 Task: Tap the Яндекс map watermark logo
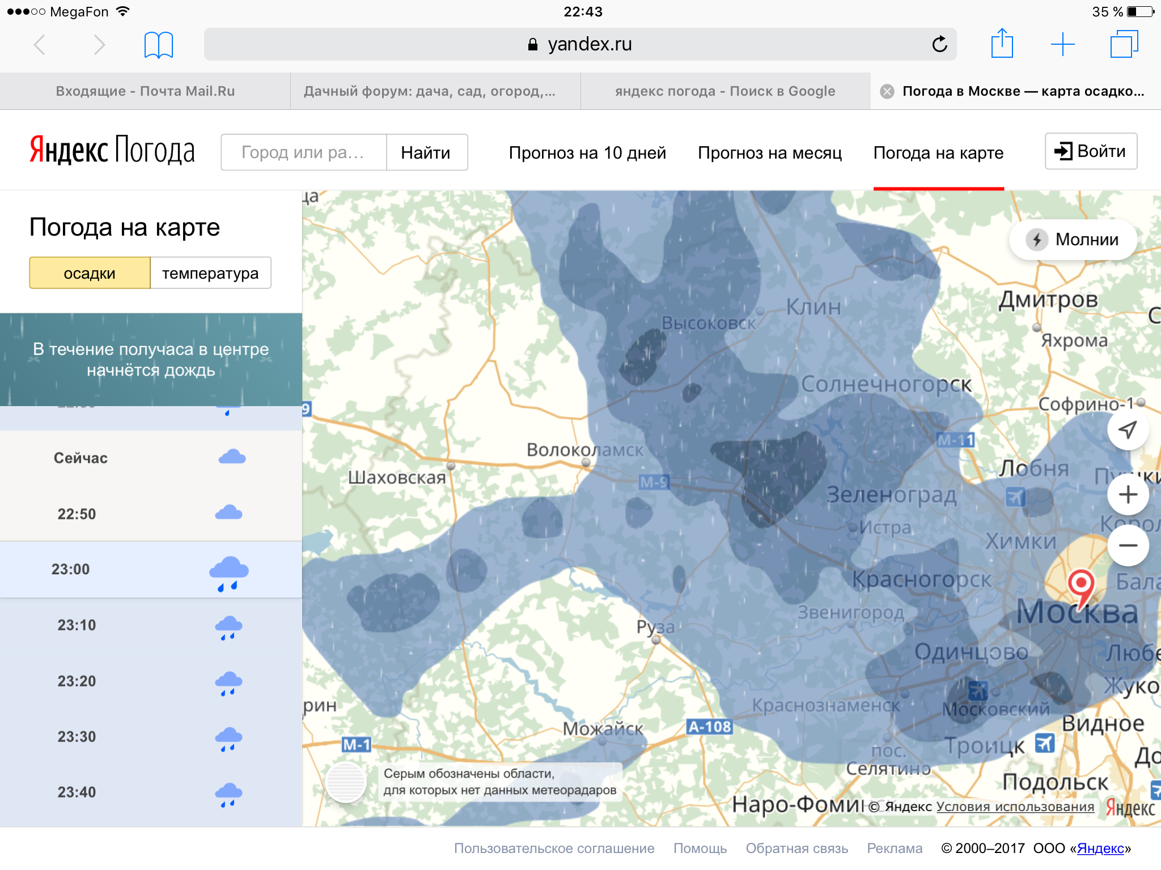[x=1130, y=807]
